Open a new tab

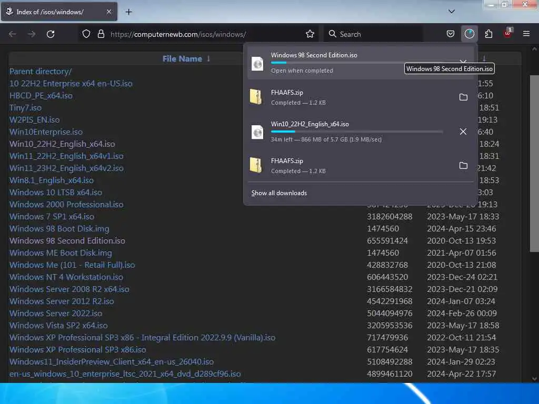pos(128,12)
